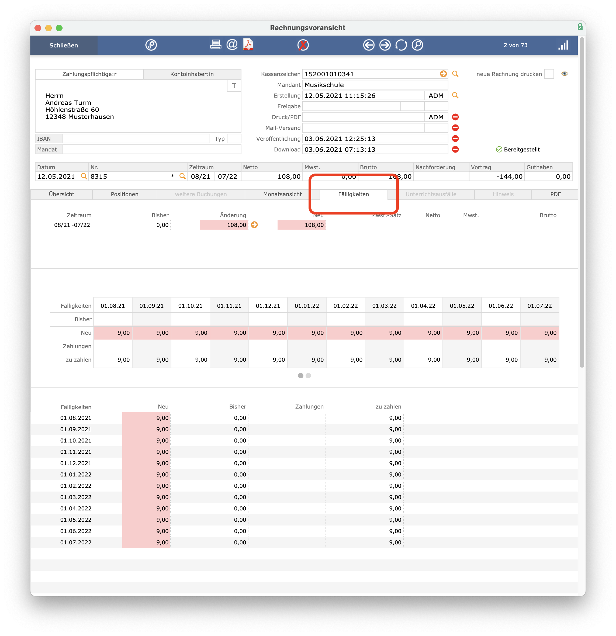This screenshot has height=636, width=616.
Task: Click the IBAN input field
Action: [x=136, y=139]
